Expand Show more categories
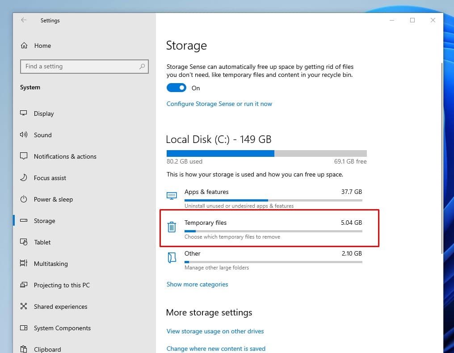 [x=197, y=284]
